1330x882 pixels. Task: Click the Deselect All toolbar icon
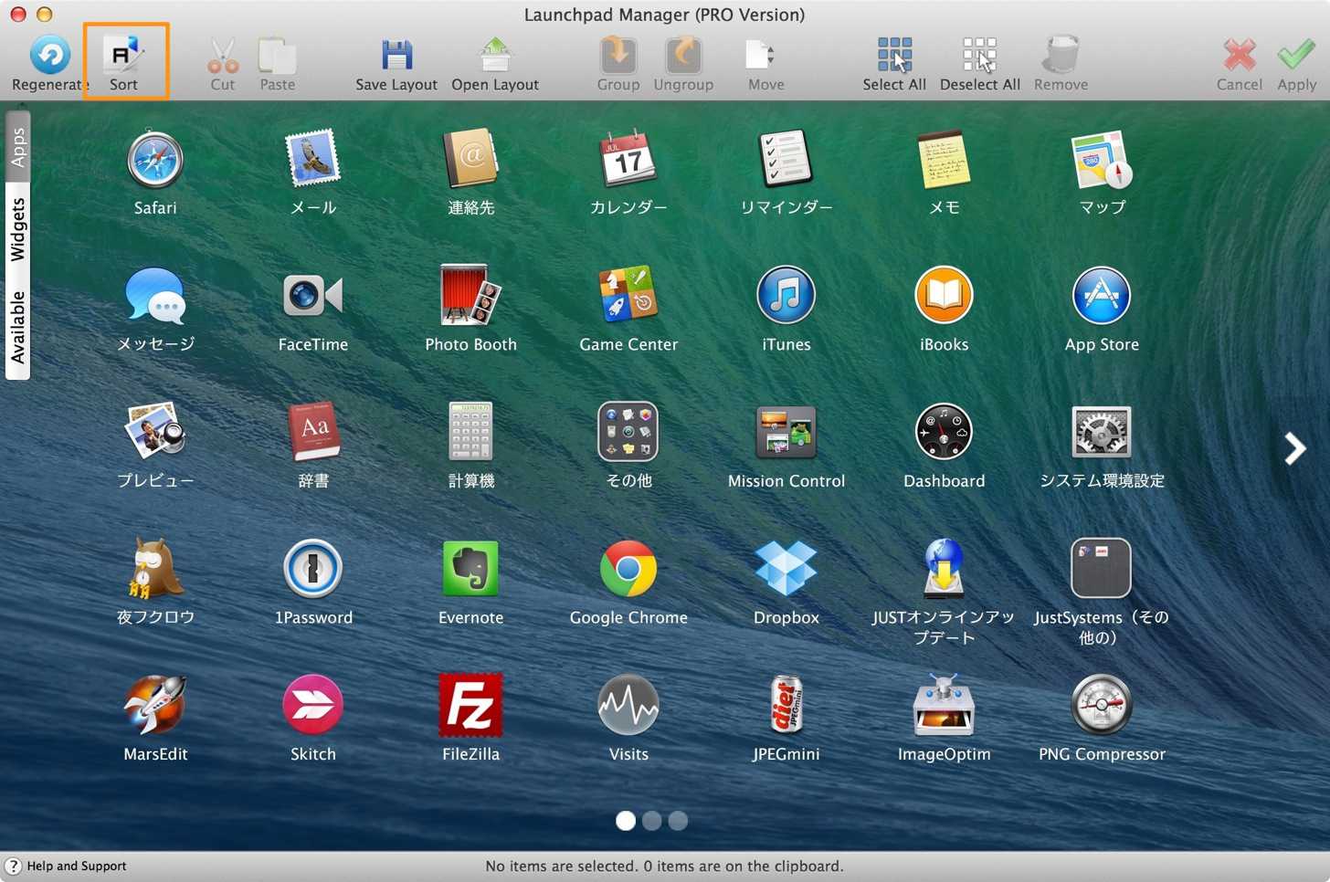click(x=980, y=56)
